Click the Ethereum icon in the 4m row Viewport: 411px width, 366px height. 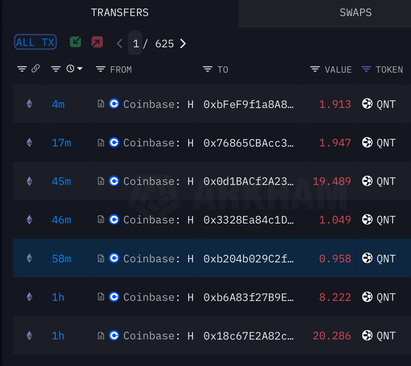(29, 104)
